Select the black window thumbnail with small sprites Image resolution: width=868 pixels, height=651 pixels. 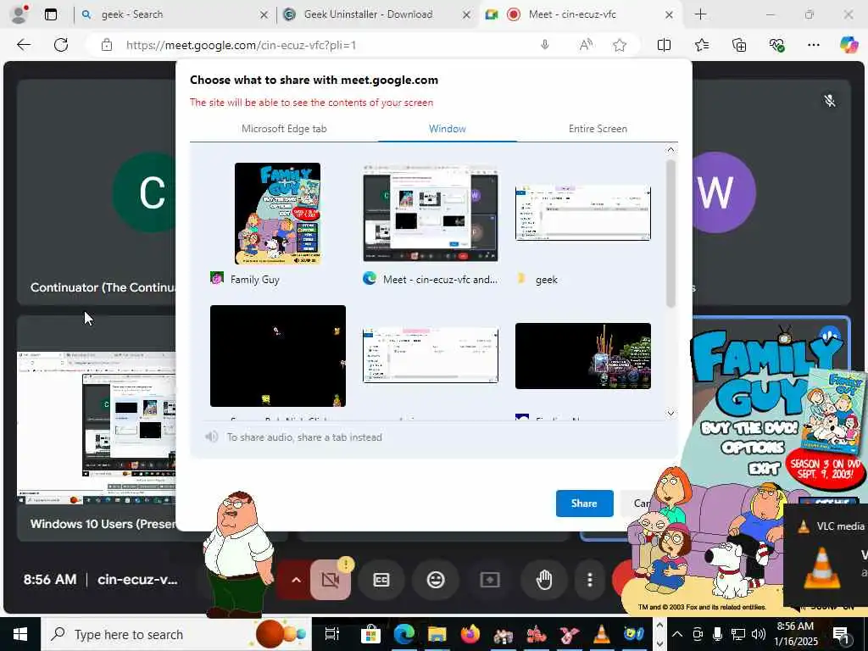(278, 356)
